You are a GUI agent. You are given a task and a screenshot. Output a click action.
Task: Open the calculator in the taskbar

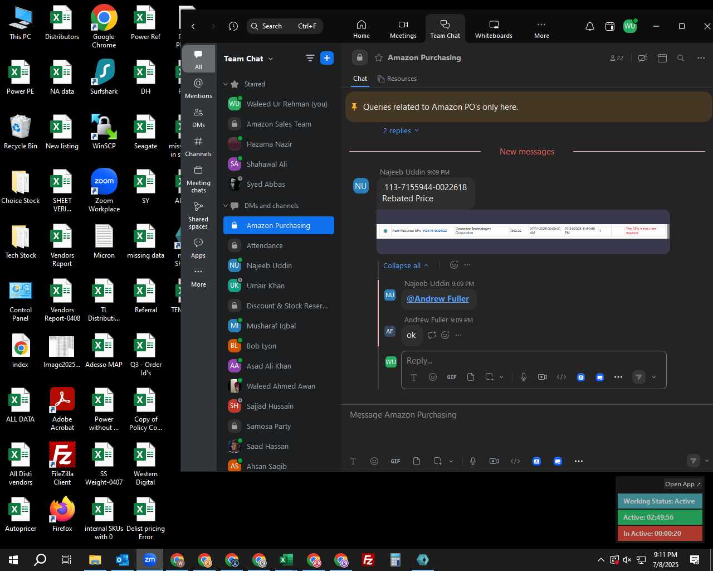(395, 560)
